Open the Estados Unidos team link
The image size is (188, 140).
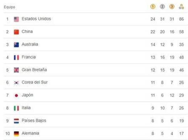pos(36,19)
